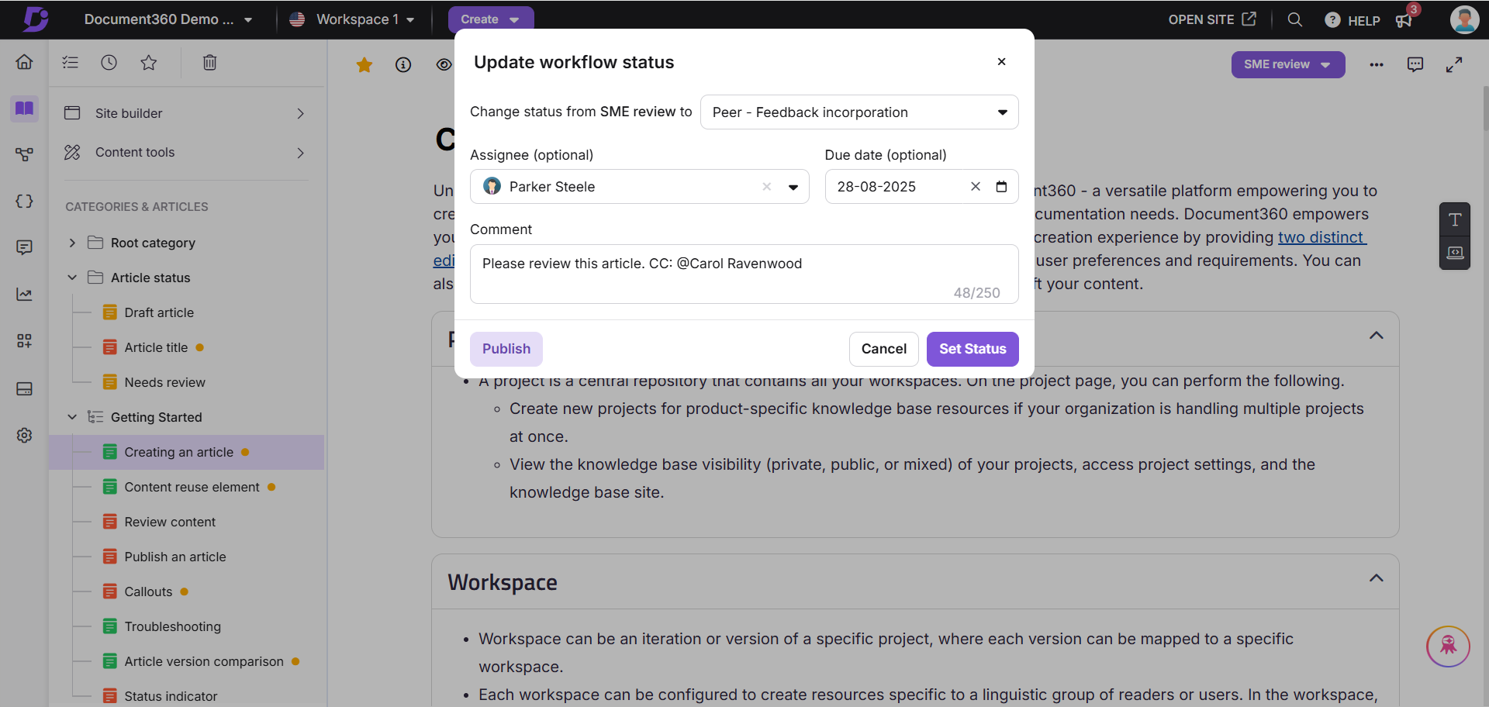Image resolution: width=1489 pixels, height=707 pixels.
Task: Collapse the Article status folder
Action: (72, 278)
